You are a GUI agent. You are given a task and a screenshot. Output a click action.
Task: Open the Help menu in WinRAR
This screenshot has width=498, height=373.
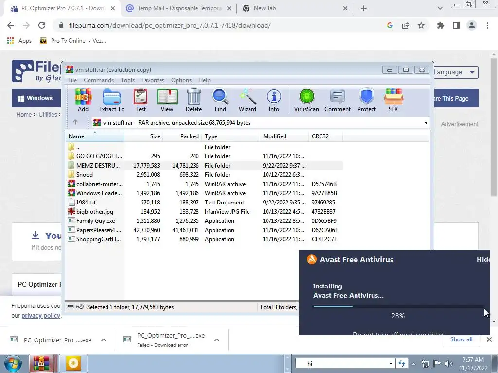pos(204,80)
